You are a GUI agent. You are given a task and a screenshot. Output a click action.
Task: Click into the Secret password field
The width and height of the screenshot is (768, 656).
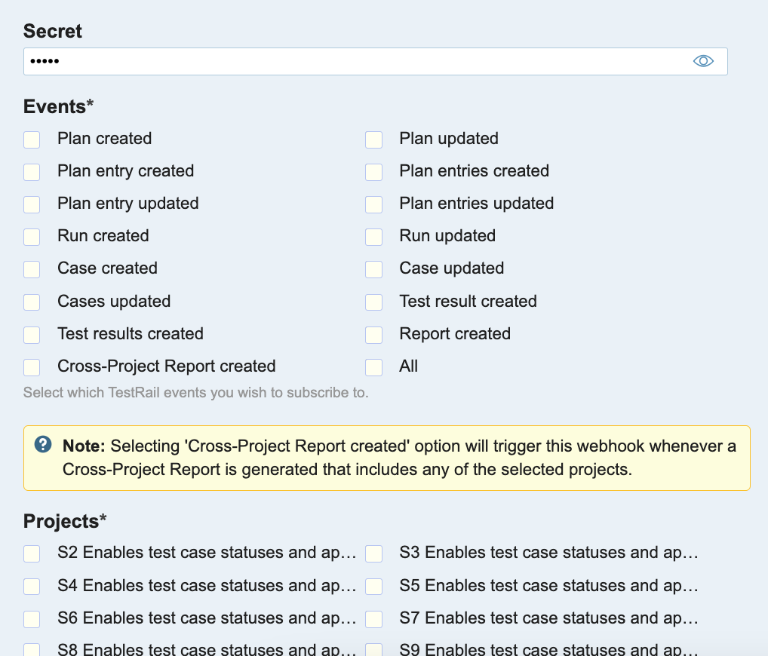(x=355, y=61)
